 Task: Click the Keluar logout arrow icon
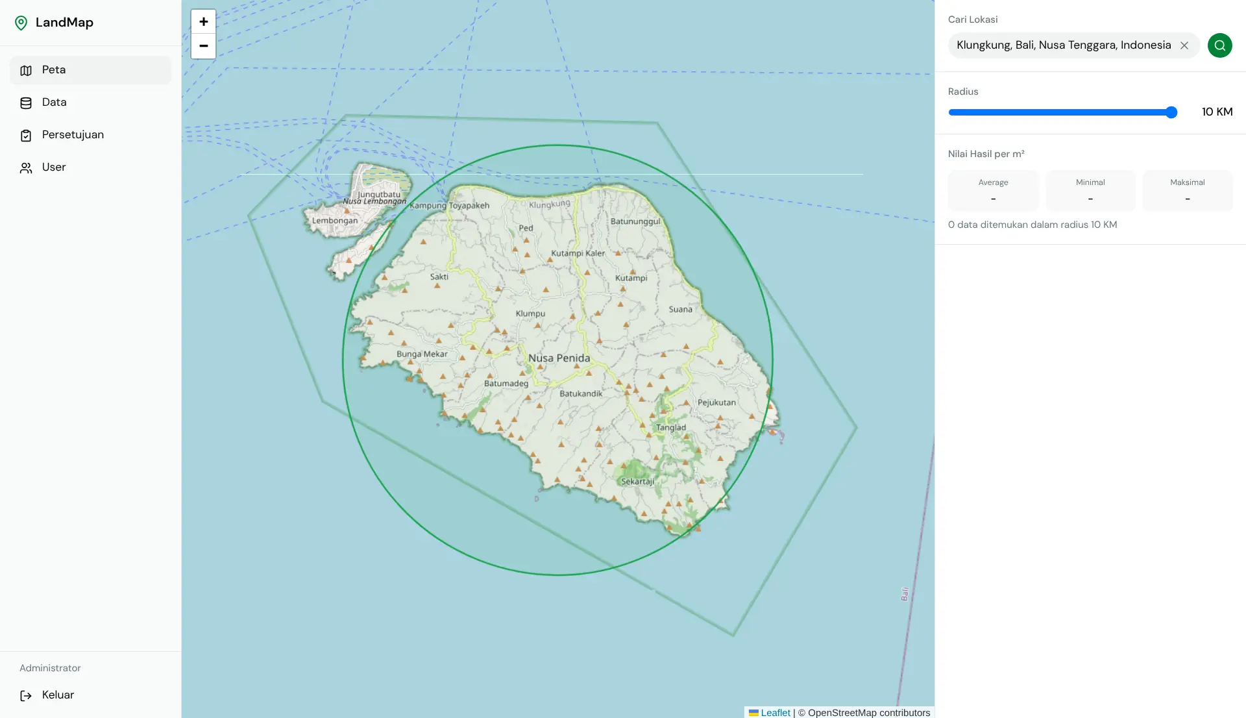(26, 695)
